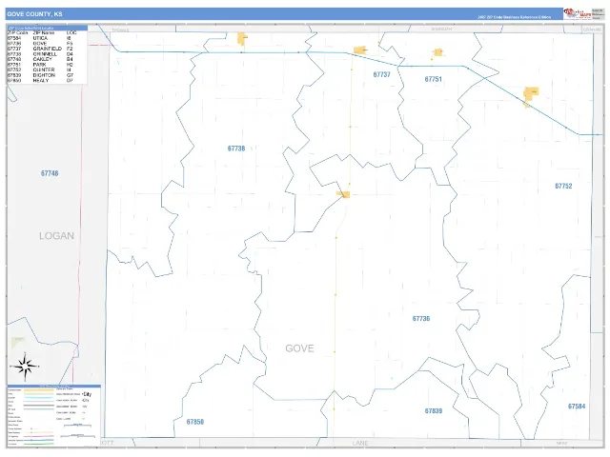Click the publisher logo in title bar
Viewport: 610px width, 457px height.
[x=578, y=13]
